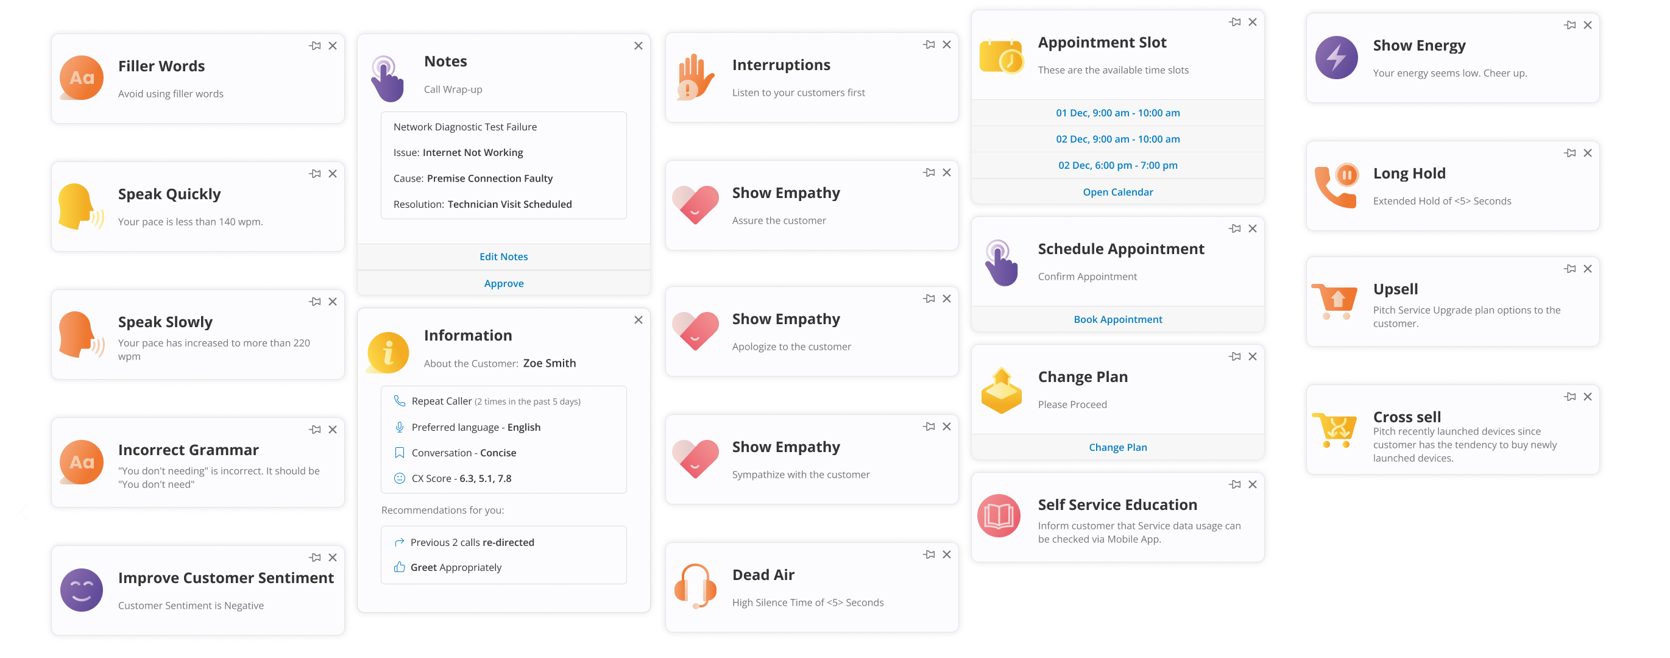Image resolution: width=1670 pixels, height=658 pixels.
Task: Click the Self Service Education book icon
Action: pos(999,516)
